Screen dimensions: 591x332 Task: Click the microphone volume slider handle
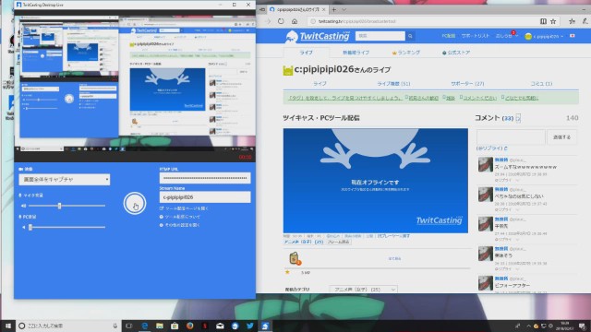click(59, 206)
